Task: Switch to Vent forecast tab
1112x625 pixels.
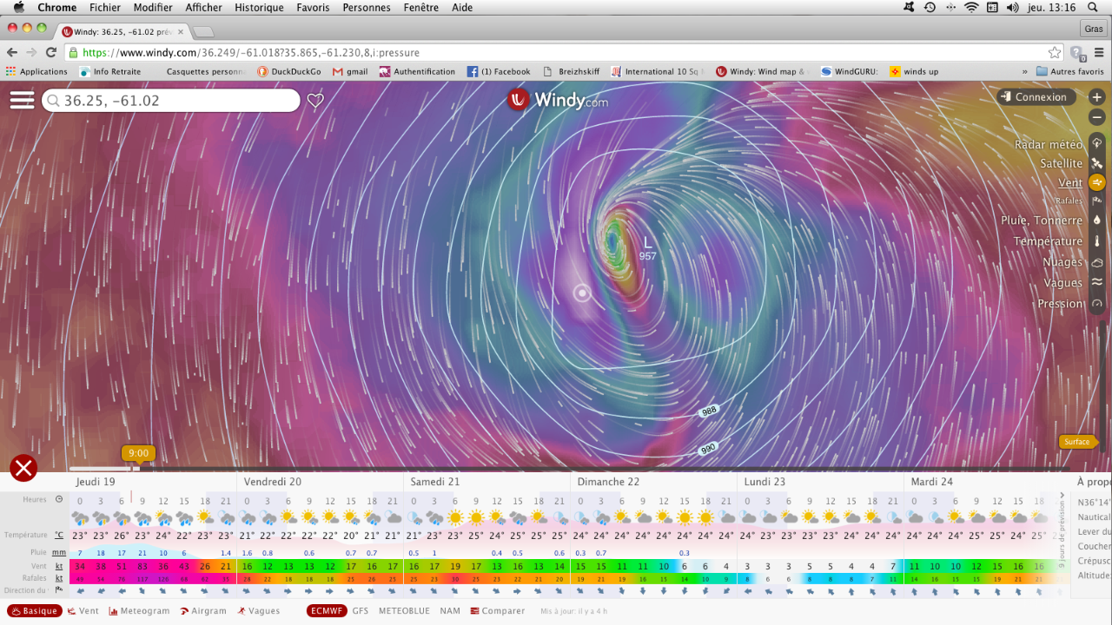Action: point(83,610)
